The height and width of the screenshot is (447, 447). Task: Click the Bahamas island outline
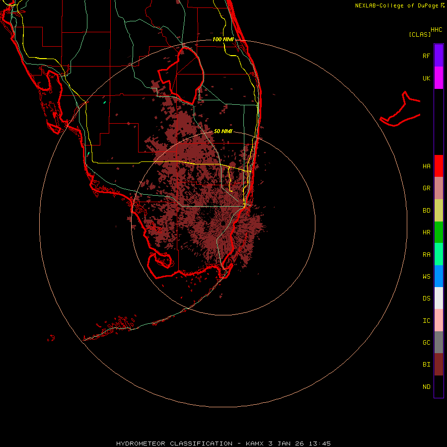click(400, 109)
